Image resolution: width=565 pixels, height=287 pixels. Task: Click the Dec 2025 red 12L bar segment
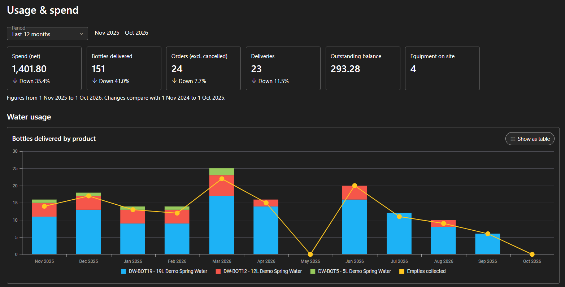88,203
